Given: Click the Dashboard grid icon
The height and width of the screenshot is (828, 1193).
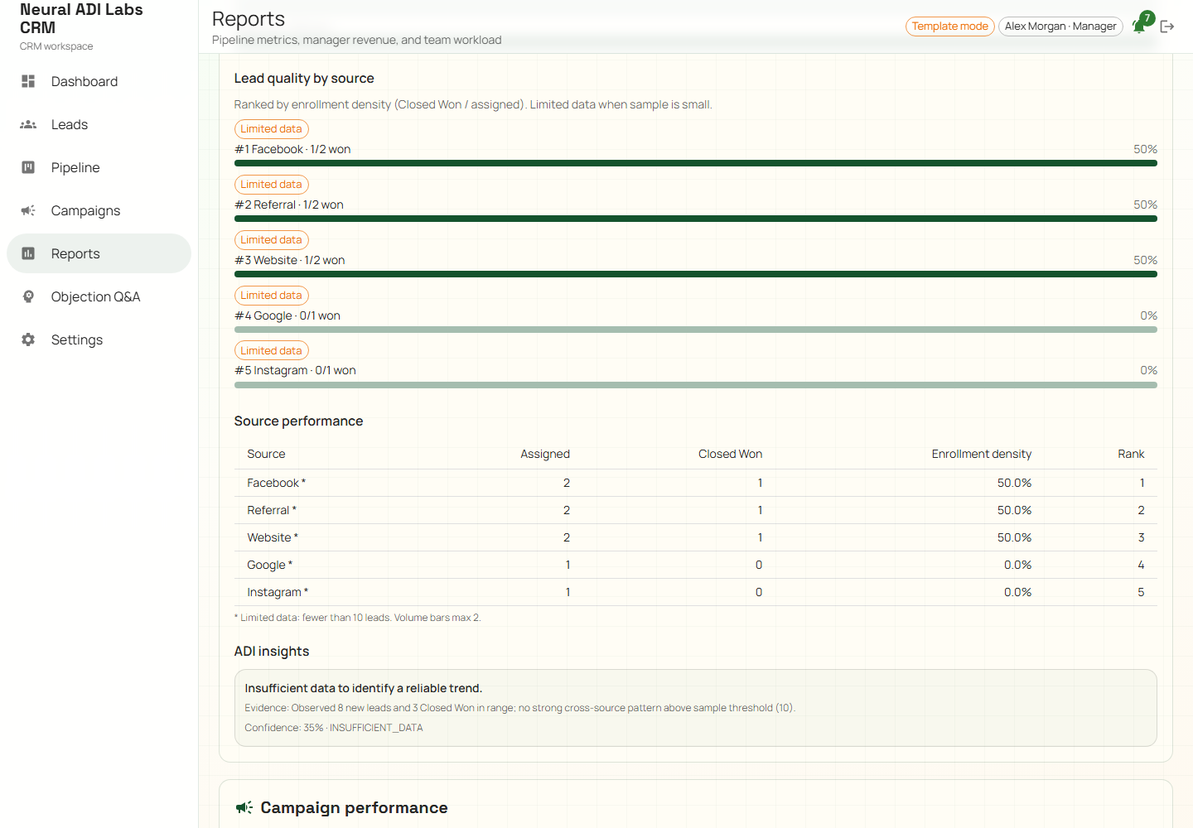Looking at the screenshot, I should [28, 81].
